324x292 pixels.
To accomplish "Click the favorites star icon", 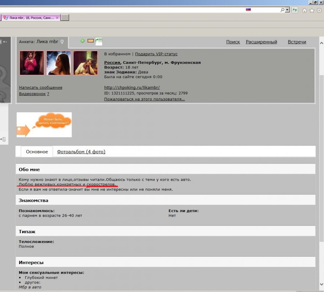I will [x=312, y=11].
